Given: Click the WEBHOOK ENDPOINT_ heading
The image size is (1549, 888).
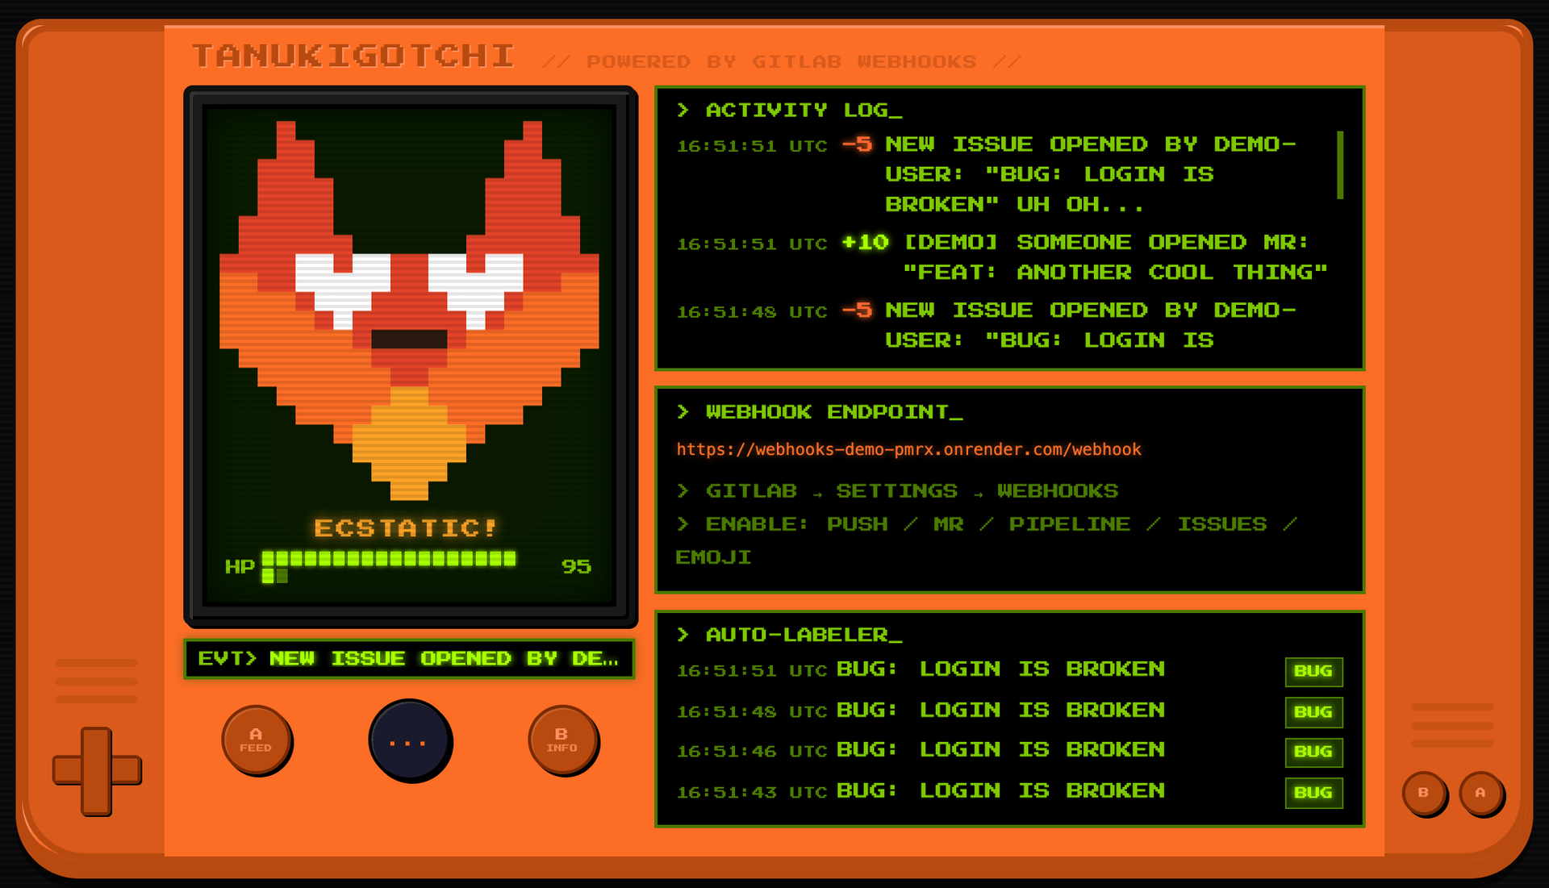Looking at the screenshot, I should (834, 412).
